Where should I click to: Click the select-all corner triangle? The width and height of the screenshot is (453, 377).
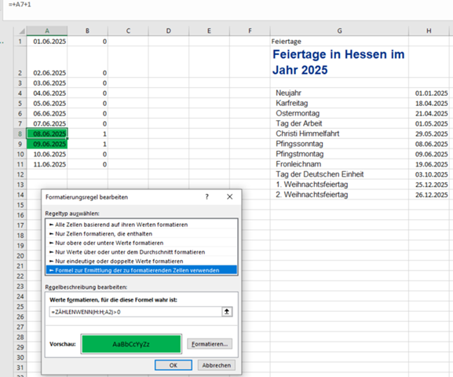21,31
